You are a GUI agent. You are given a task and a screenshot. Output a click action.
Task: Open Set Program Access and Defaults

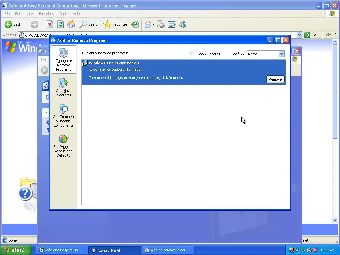click(63, 146)
